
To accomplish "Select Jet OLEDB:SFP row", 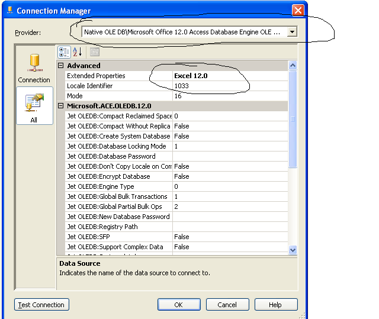I will click(176, 237).
